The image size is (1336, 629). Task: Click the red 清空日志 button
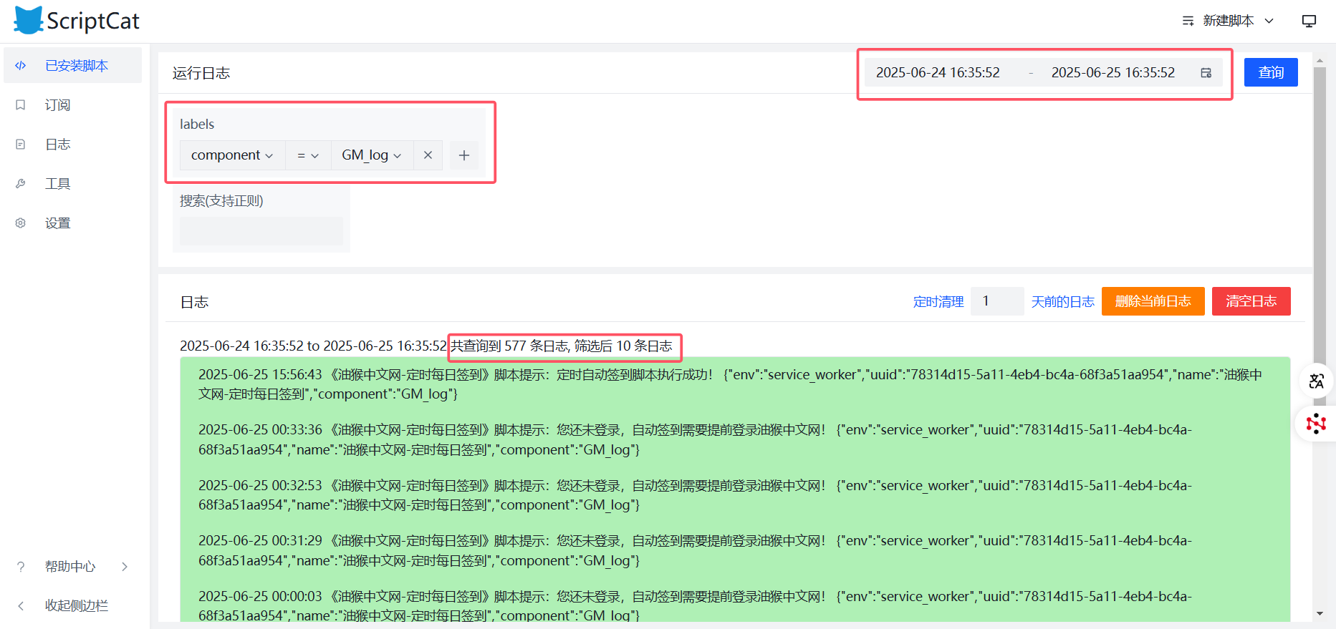(1251, 301)
